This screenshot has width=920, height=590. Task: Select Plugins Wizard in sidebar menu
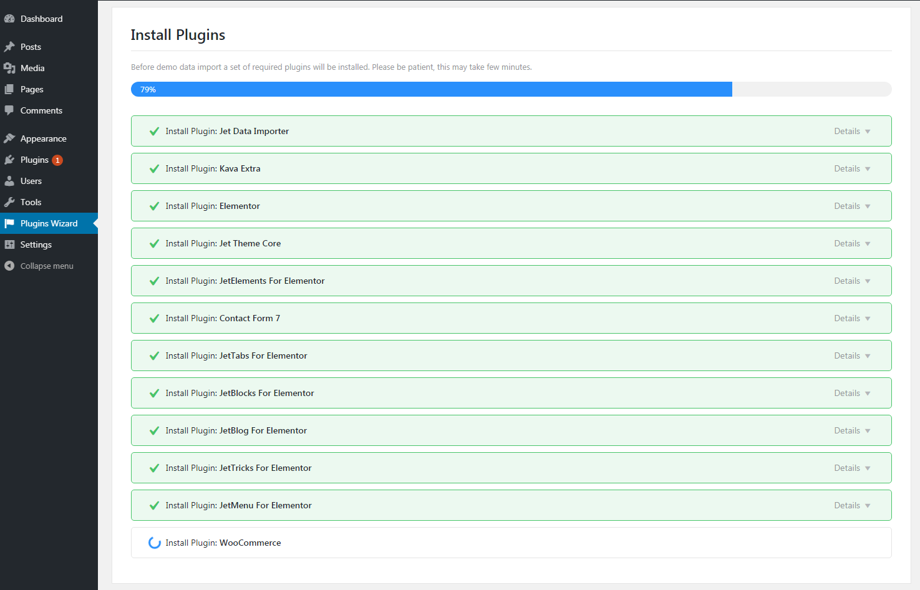49,223
